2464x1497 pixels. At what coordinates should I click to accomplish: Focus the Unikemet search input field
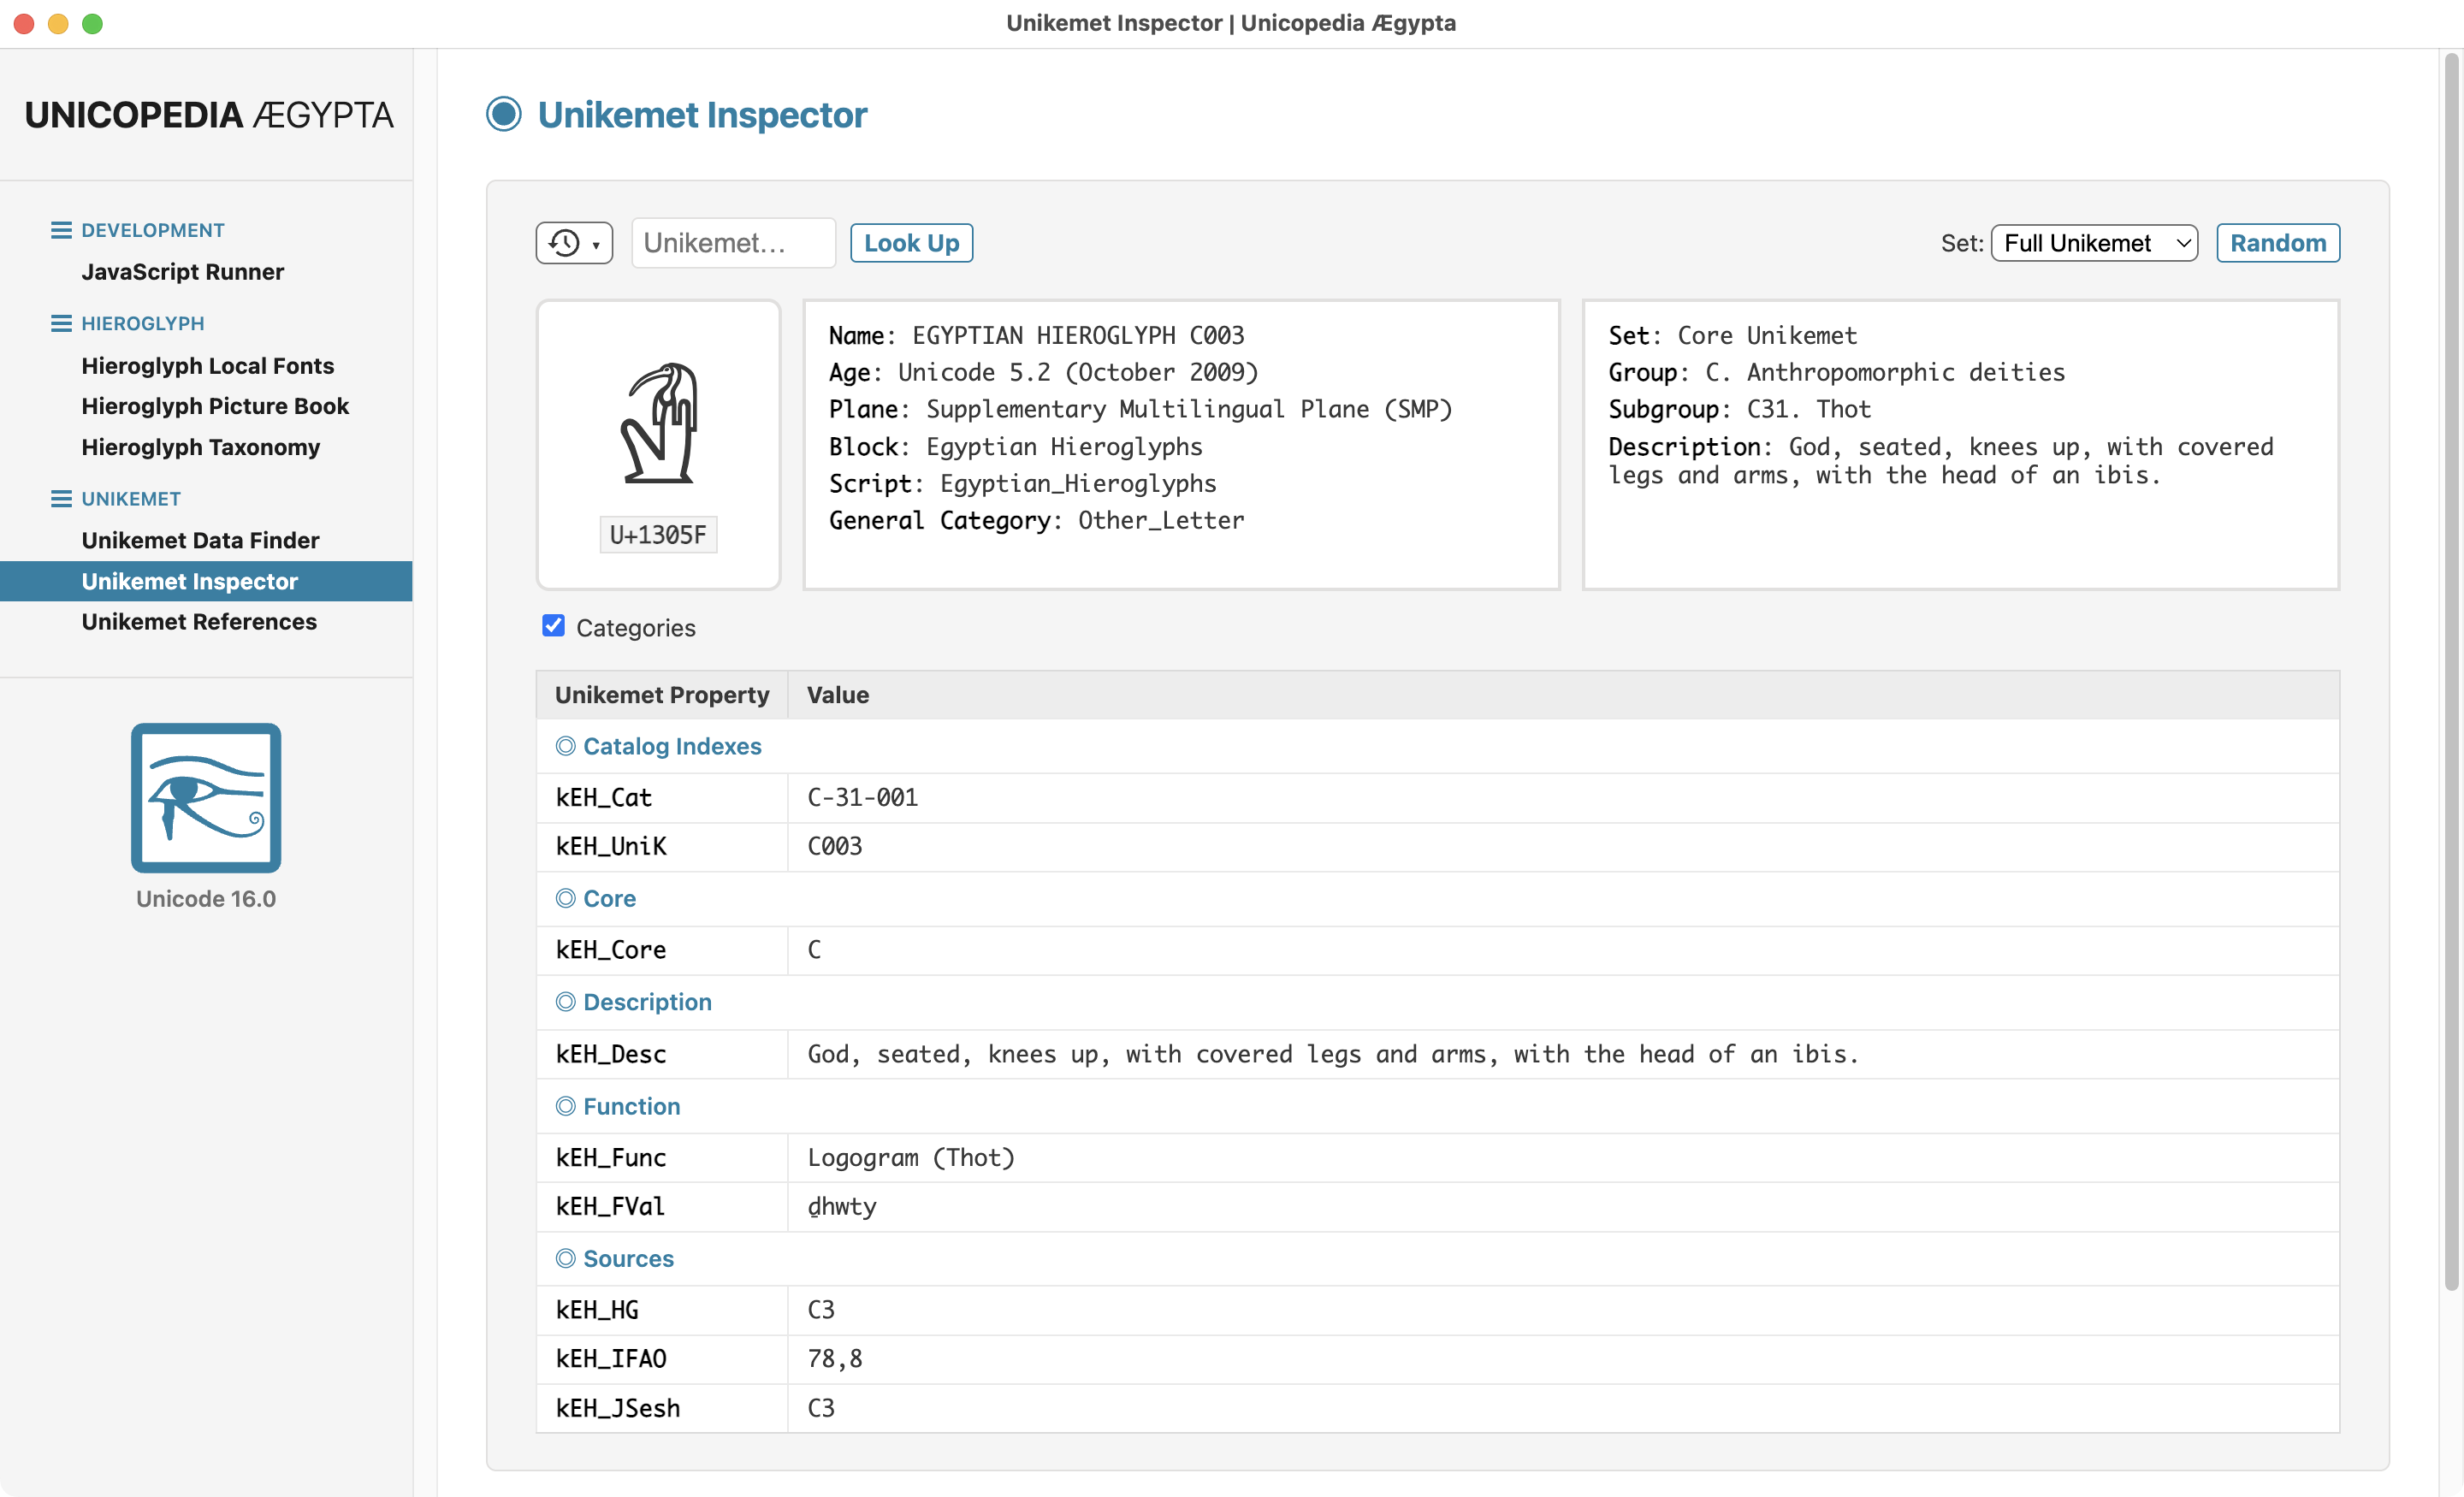[733, 243]
